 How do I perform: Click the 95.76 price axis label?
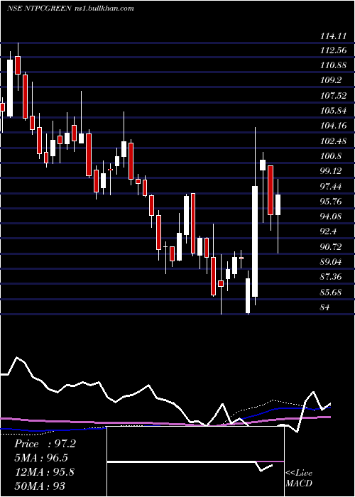(x=331, y=201)
